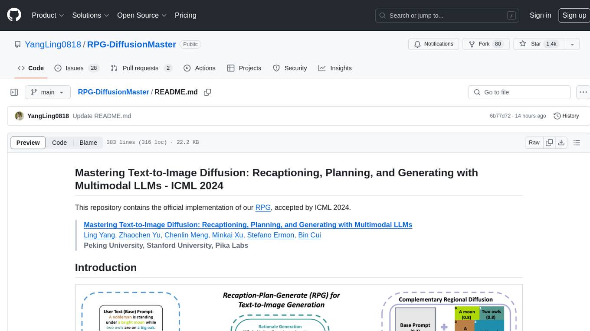Viewport: 590px width, 331px height.
Task: Expand the Product menu
Action: (x=48, y=15)
